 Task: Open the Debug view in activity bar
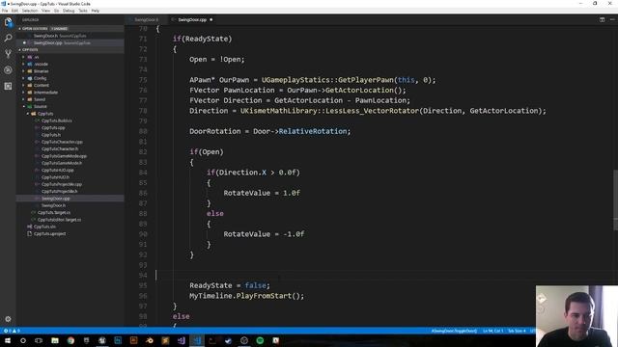tap(8, 70)
